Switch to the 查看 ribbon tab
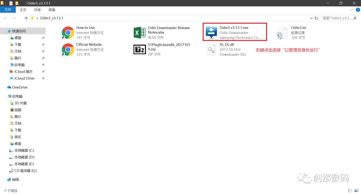This screenshot has width=361, height=194. (x=52, y=10)
